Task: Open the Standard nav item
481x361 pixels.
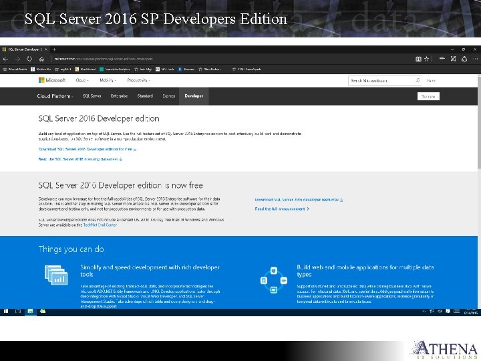Action: [145, 96]
